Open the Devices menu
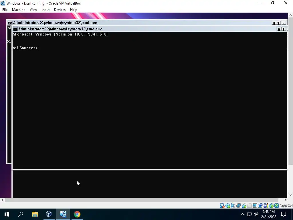The height and width of the screenshot is (220, 293). pyautogui.click(x=60, y=10)
